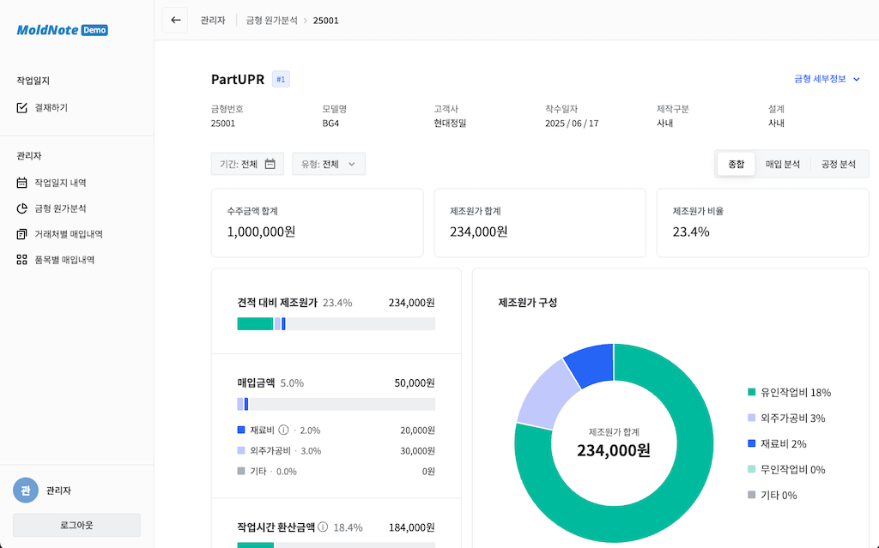The width and height of the screenshot is (879, 548).
Task: Click the info icon next to 재료비
Action: point(283,431)
